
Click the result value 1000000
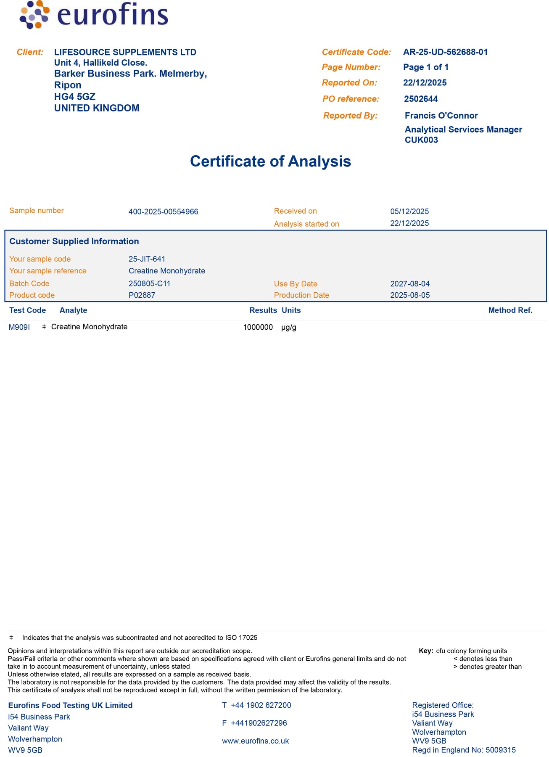click(x=258, y=327)
